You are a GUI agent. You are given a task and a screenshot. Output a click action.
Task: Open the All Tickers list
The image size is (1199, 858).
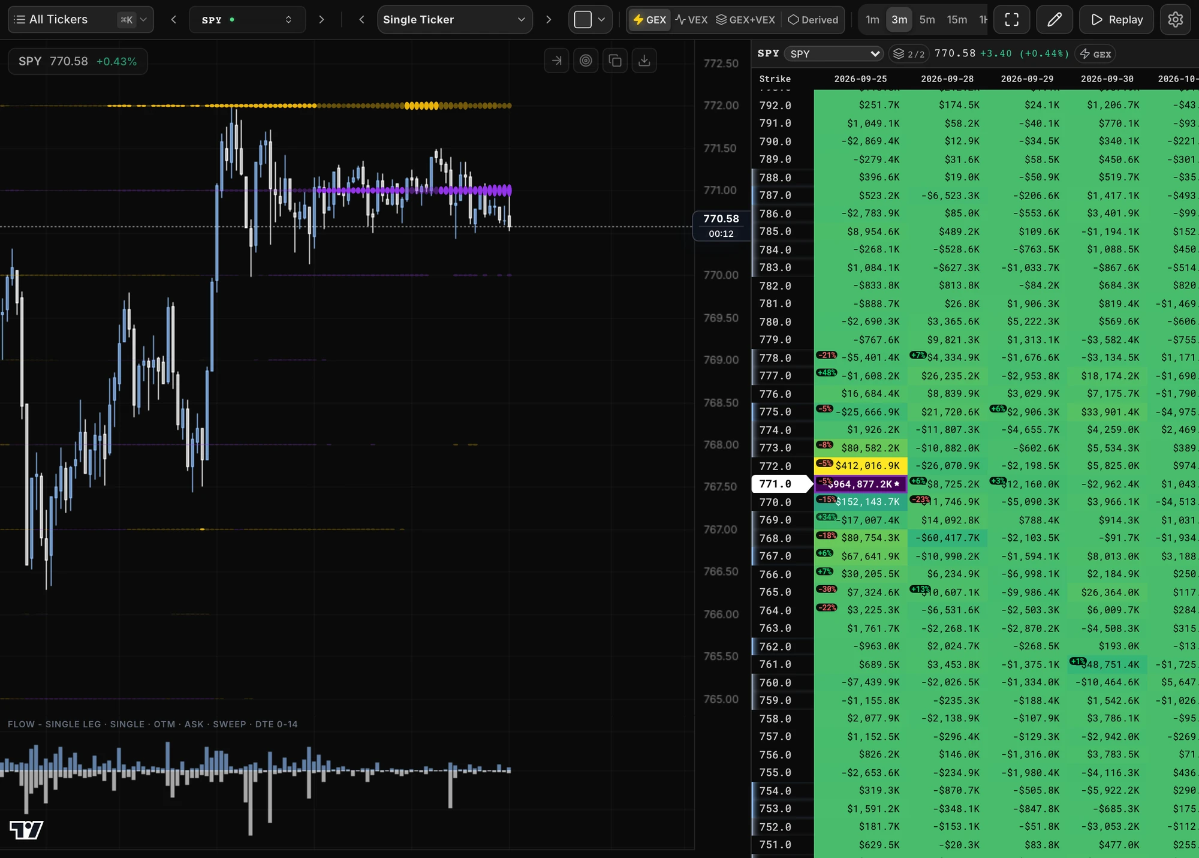80,20
